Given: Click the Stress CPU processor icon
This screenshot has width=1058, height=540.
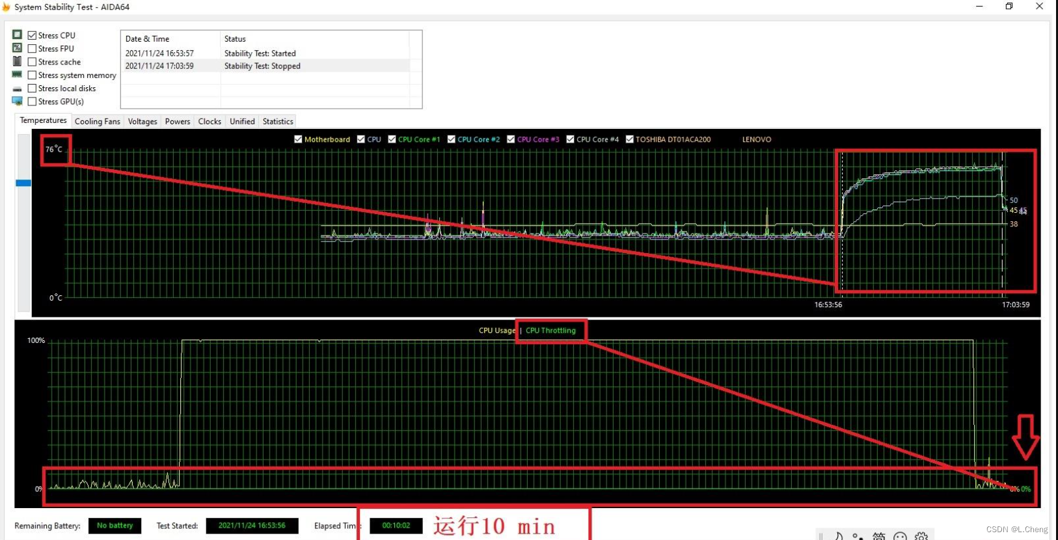Looking at the screenshot, I should [x=17, y=34].
